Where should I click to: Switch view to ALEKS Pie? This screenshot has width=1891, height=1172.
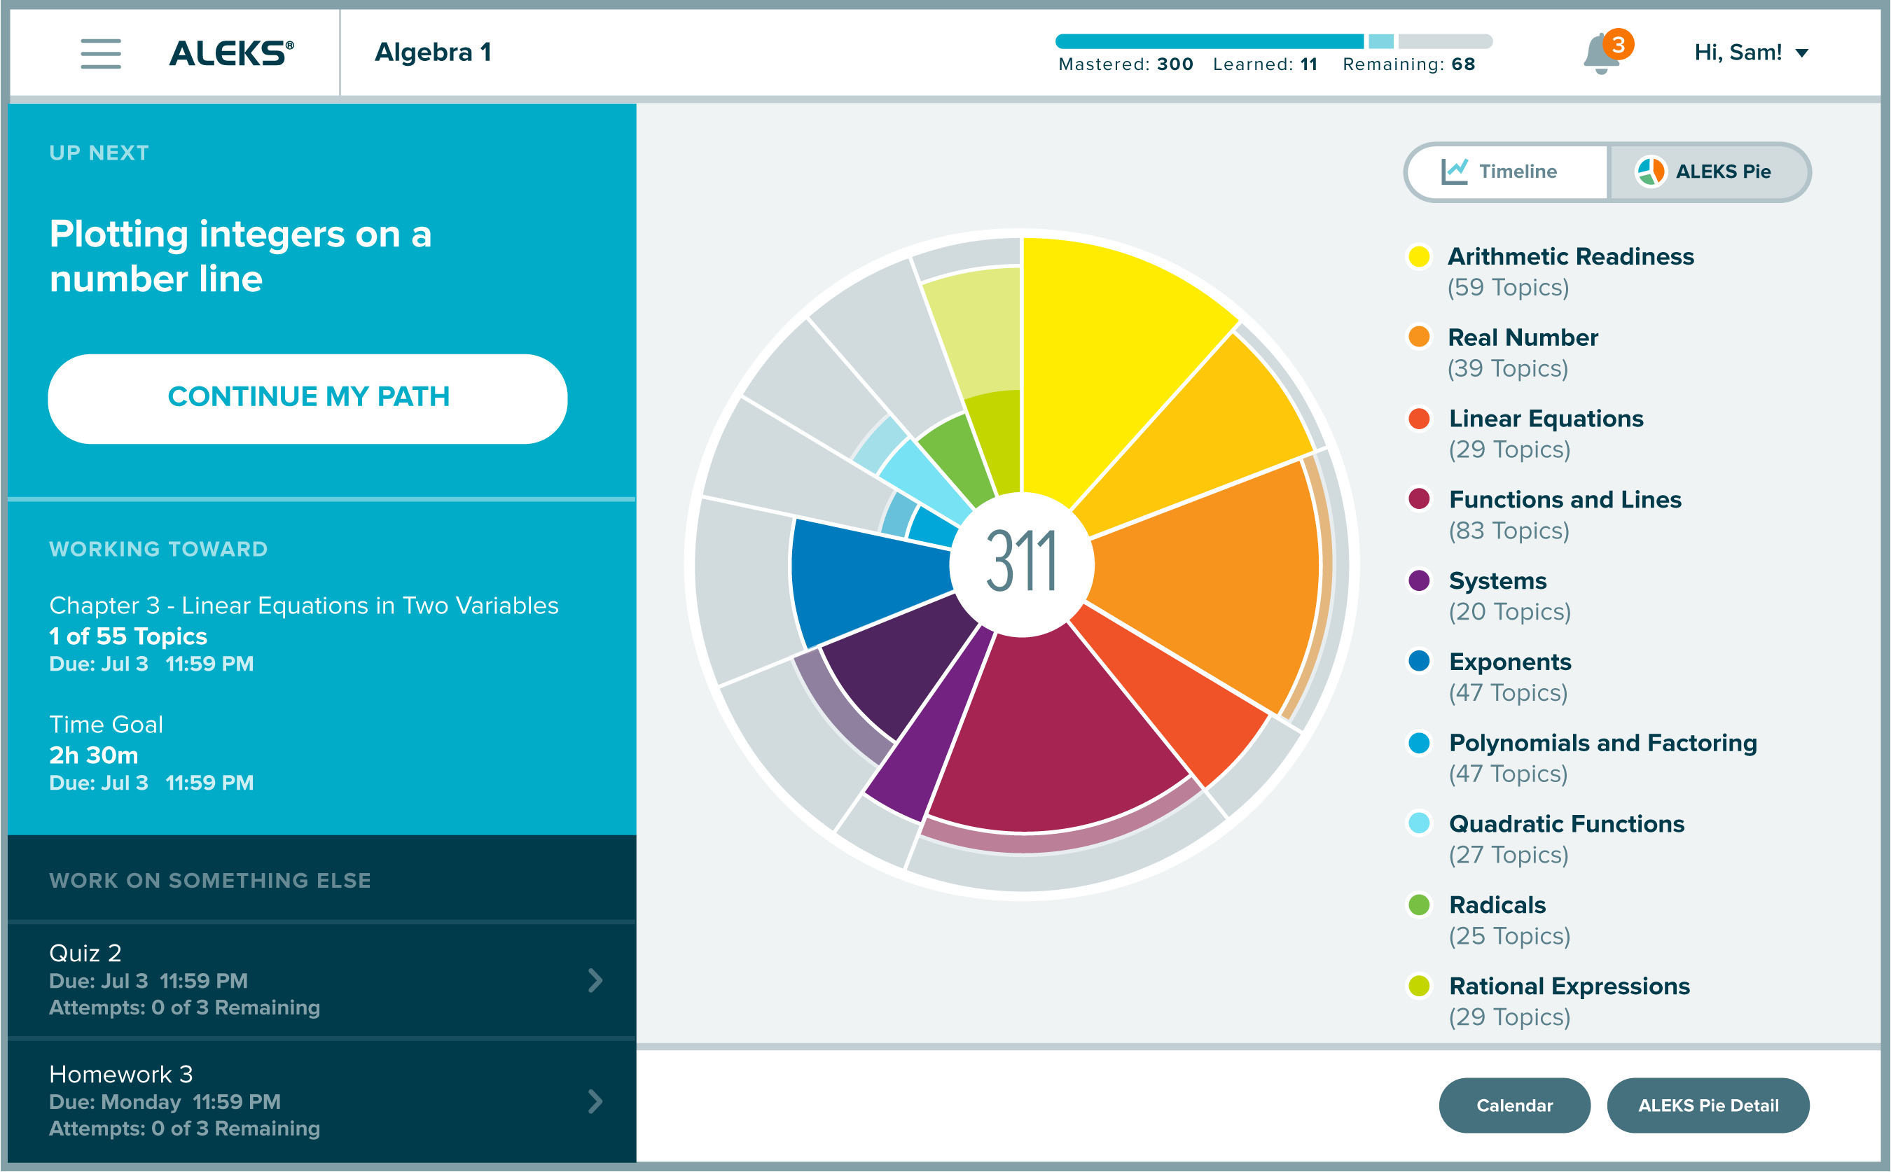[x=1723, y=172]
